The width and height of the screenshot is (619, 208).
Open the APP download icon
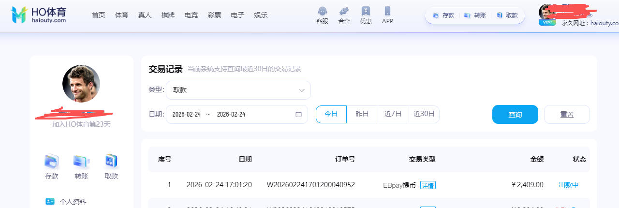(387, 12)
